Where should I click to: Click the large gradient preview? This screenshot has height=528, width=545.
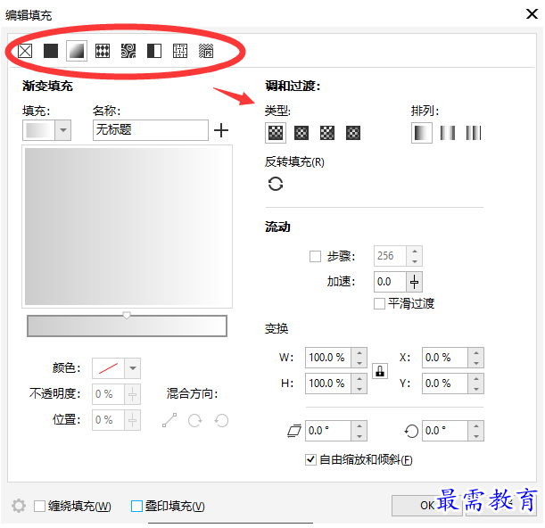point(128,227)
